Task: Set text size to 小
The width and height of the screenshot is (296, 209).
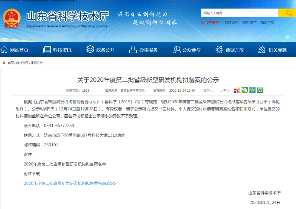Action: click(229, 91)
